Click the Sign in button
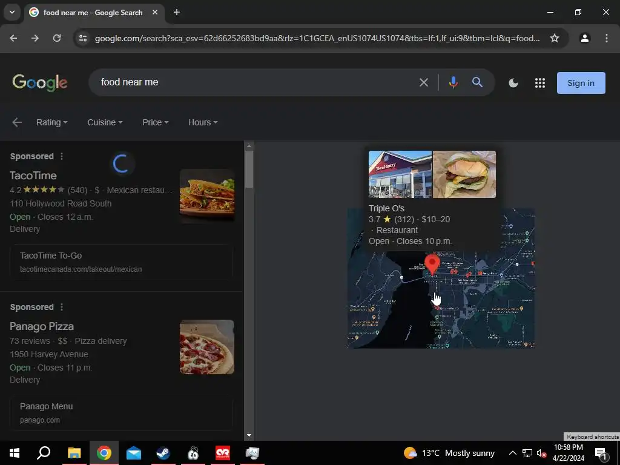The image size is (620, 465). click(x=581, y=82)
